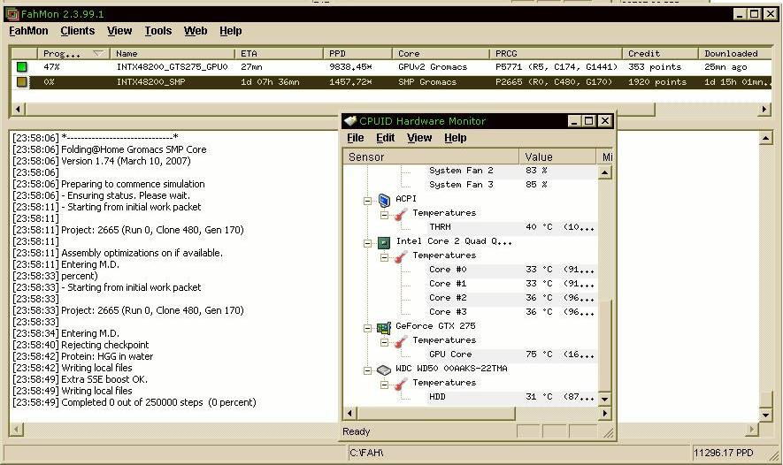Screen dimensions: 783x465
Task: Click FahMon log pane scroll down arrow
Action: pos(766,415)
